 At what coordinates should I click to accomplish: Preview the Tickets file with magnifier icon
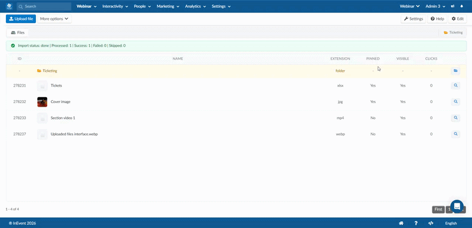tap(455, 85)
